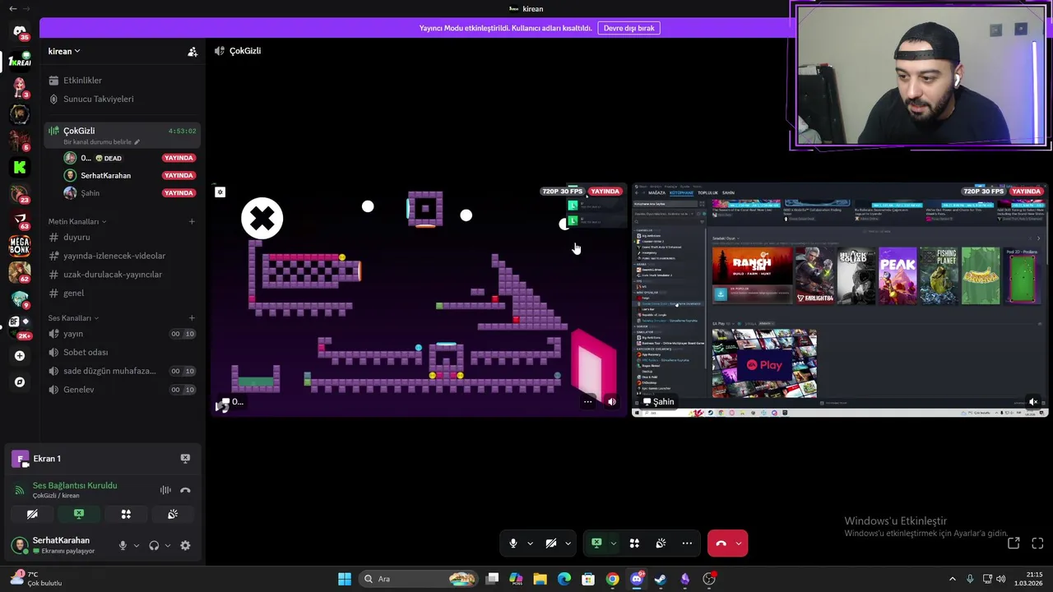
Task: Toggle screen share in bottom call bar
Action: [596, 543]
